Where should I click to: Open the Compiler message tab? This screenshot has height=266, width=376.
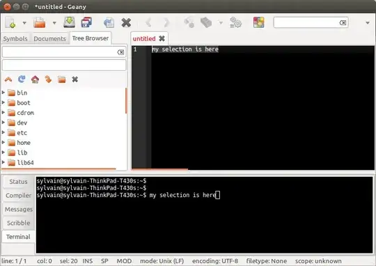tap(18, 196)
